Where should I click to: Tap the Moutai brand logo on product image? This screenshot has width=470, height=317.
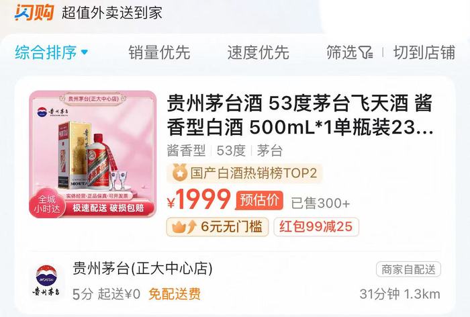tap(53, 111)
